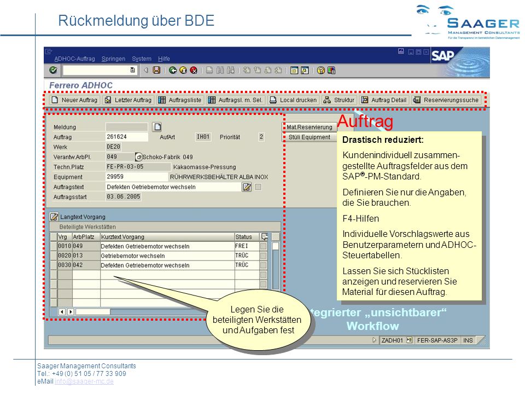The image size is (525, 394).
Task: Click the Equipment field showing 29959
Action: pos(137,177)
